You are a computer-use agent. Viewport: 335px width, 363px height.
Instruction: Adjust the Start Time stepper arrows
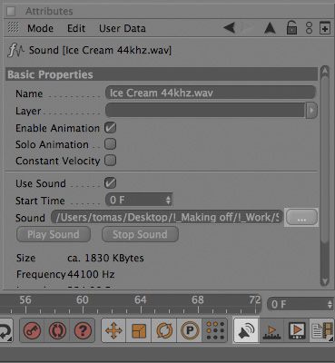click(x=168, y=200)
